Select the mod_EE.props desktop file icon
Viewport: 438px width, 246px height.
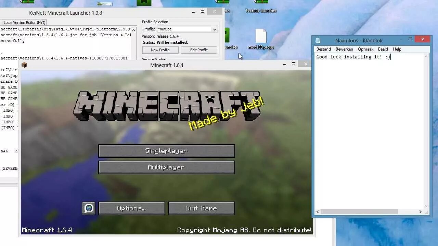(261, 39)
